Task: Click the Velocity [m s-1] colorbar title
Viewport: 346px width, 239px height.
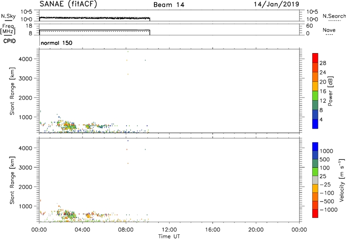Action: tap(342, 180)
